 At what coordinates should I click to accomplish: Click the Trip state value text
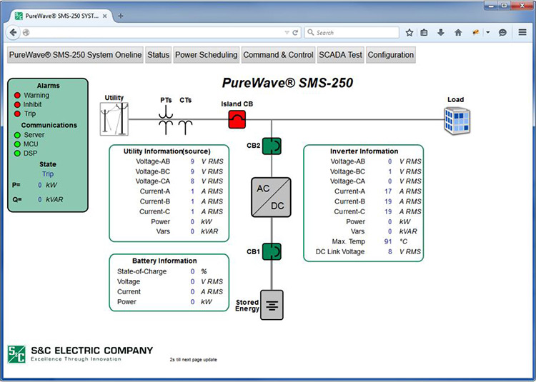pos(48,174)
